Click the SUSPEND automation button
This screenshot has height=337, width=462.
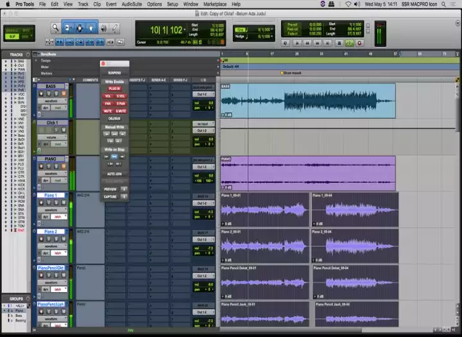(x=114, y=73)
